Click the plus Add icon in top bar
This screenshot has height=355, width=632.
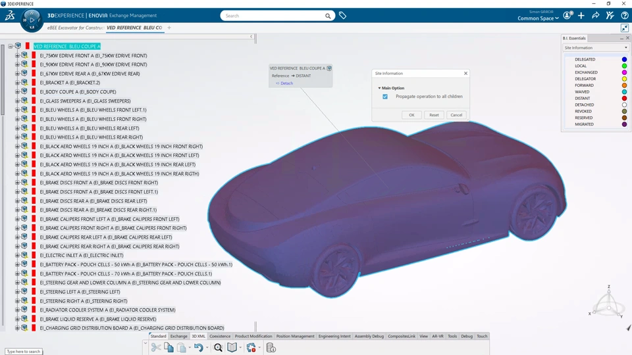[x=581, y=16]
